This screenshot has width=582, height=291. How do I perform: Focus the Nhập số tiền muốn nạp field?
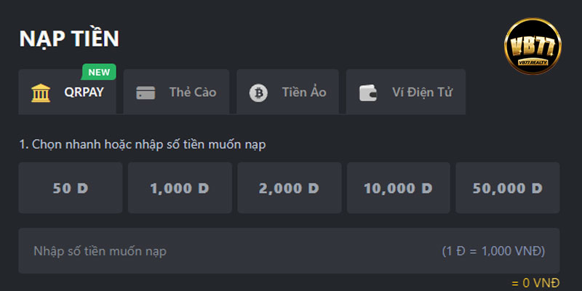(289, 251)
